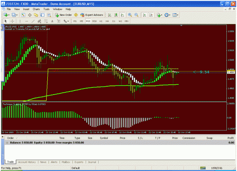This screenshot has width=237, height=171.
Task: Select the Crosshair tool
Action: 13,21
